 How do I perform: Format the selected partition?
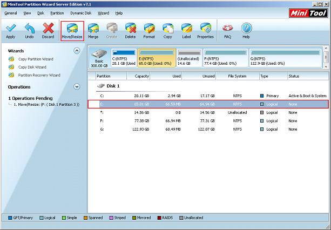149,31
